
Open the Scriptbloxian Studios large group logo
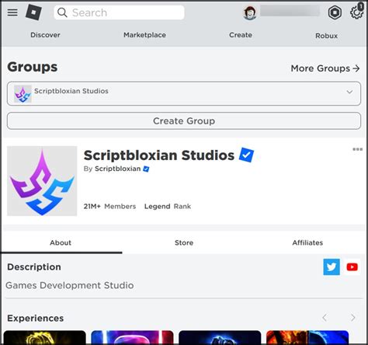pos(42,181)
